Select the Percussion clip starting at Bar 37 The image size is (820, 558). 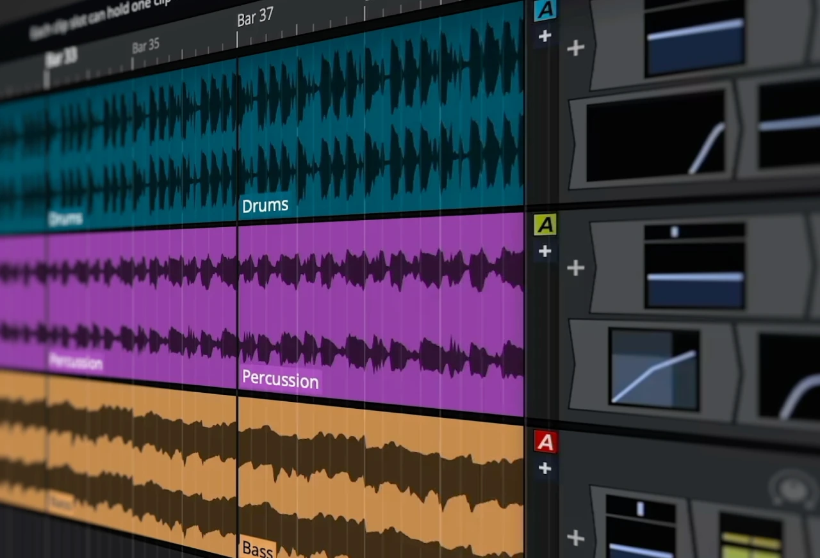[381, 315]
